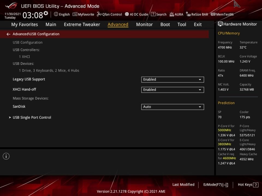
Task: Open the Legacy USB Support dropdown
Action: 172,79
